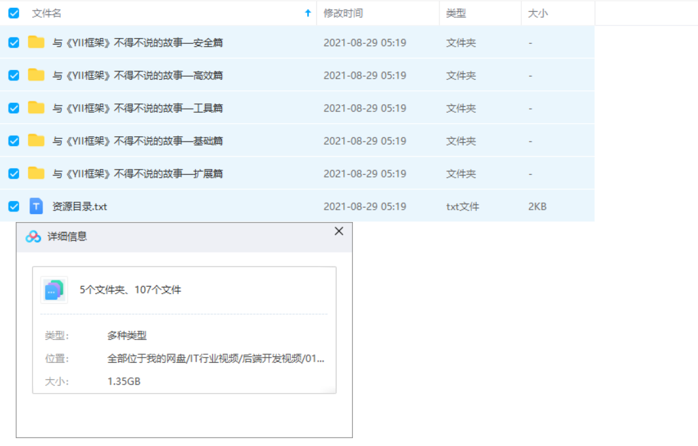Open folder 与《YII框架》不得不说的故事—基础篇
Screen dimensions: 698x446
pos(138,141)
